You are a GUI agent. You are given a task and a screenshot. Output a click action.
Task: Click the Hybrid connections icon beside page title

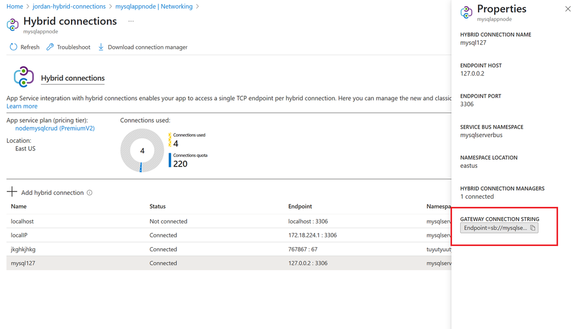point(13,25)
